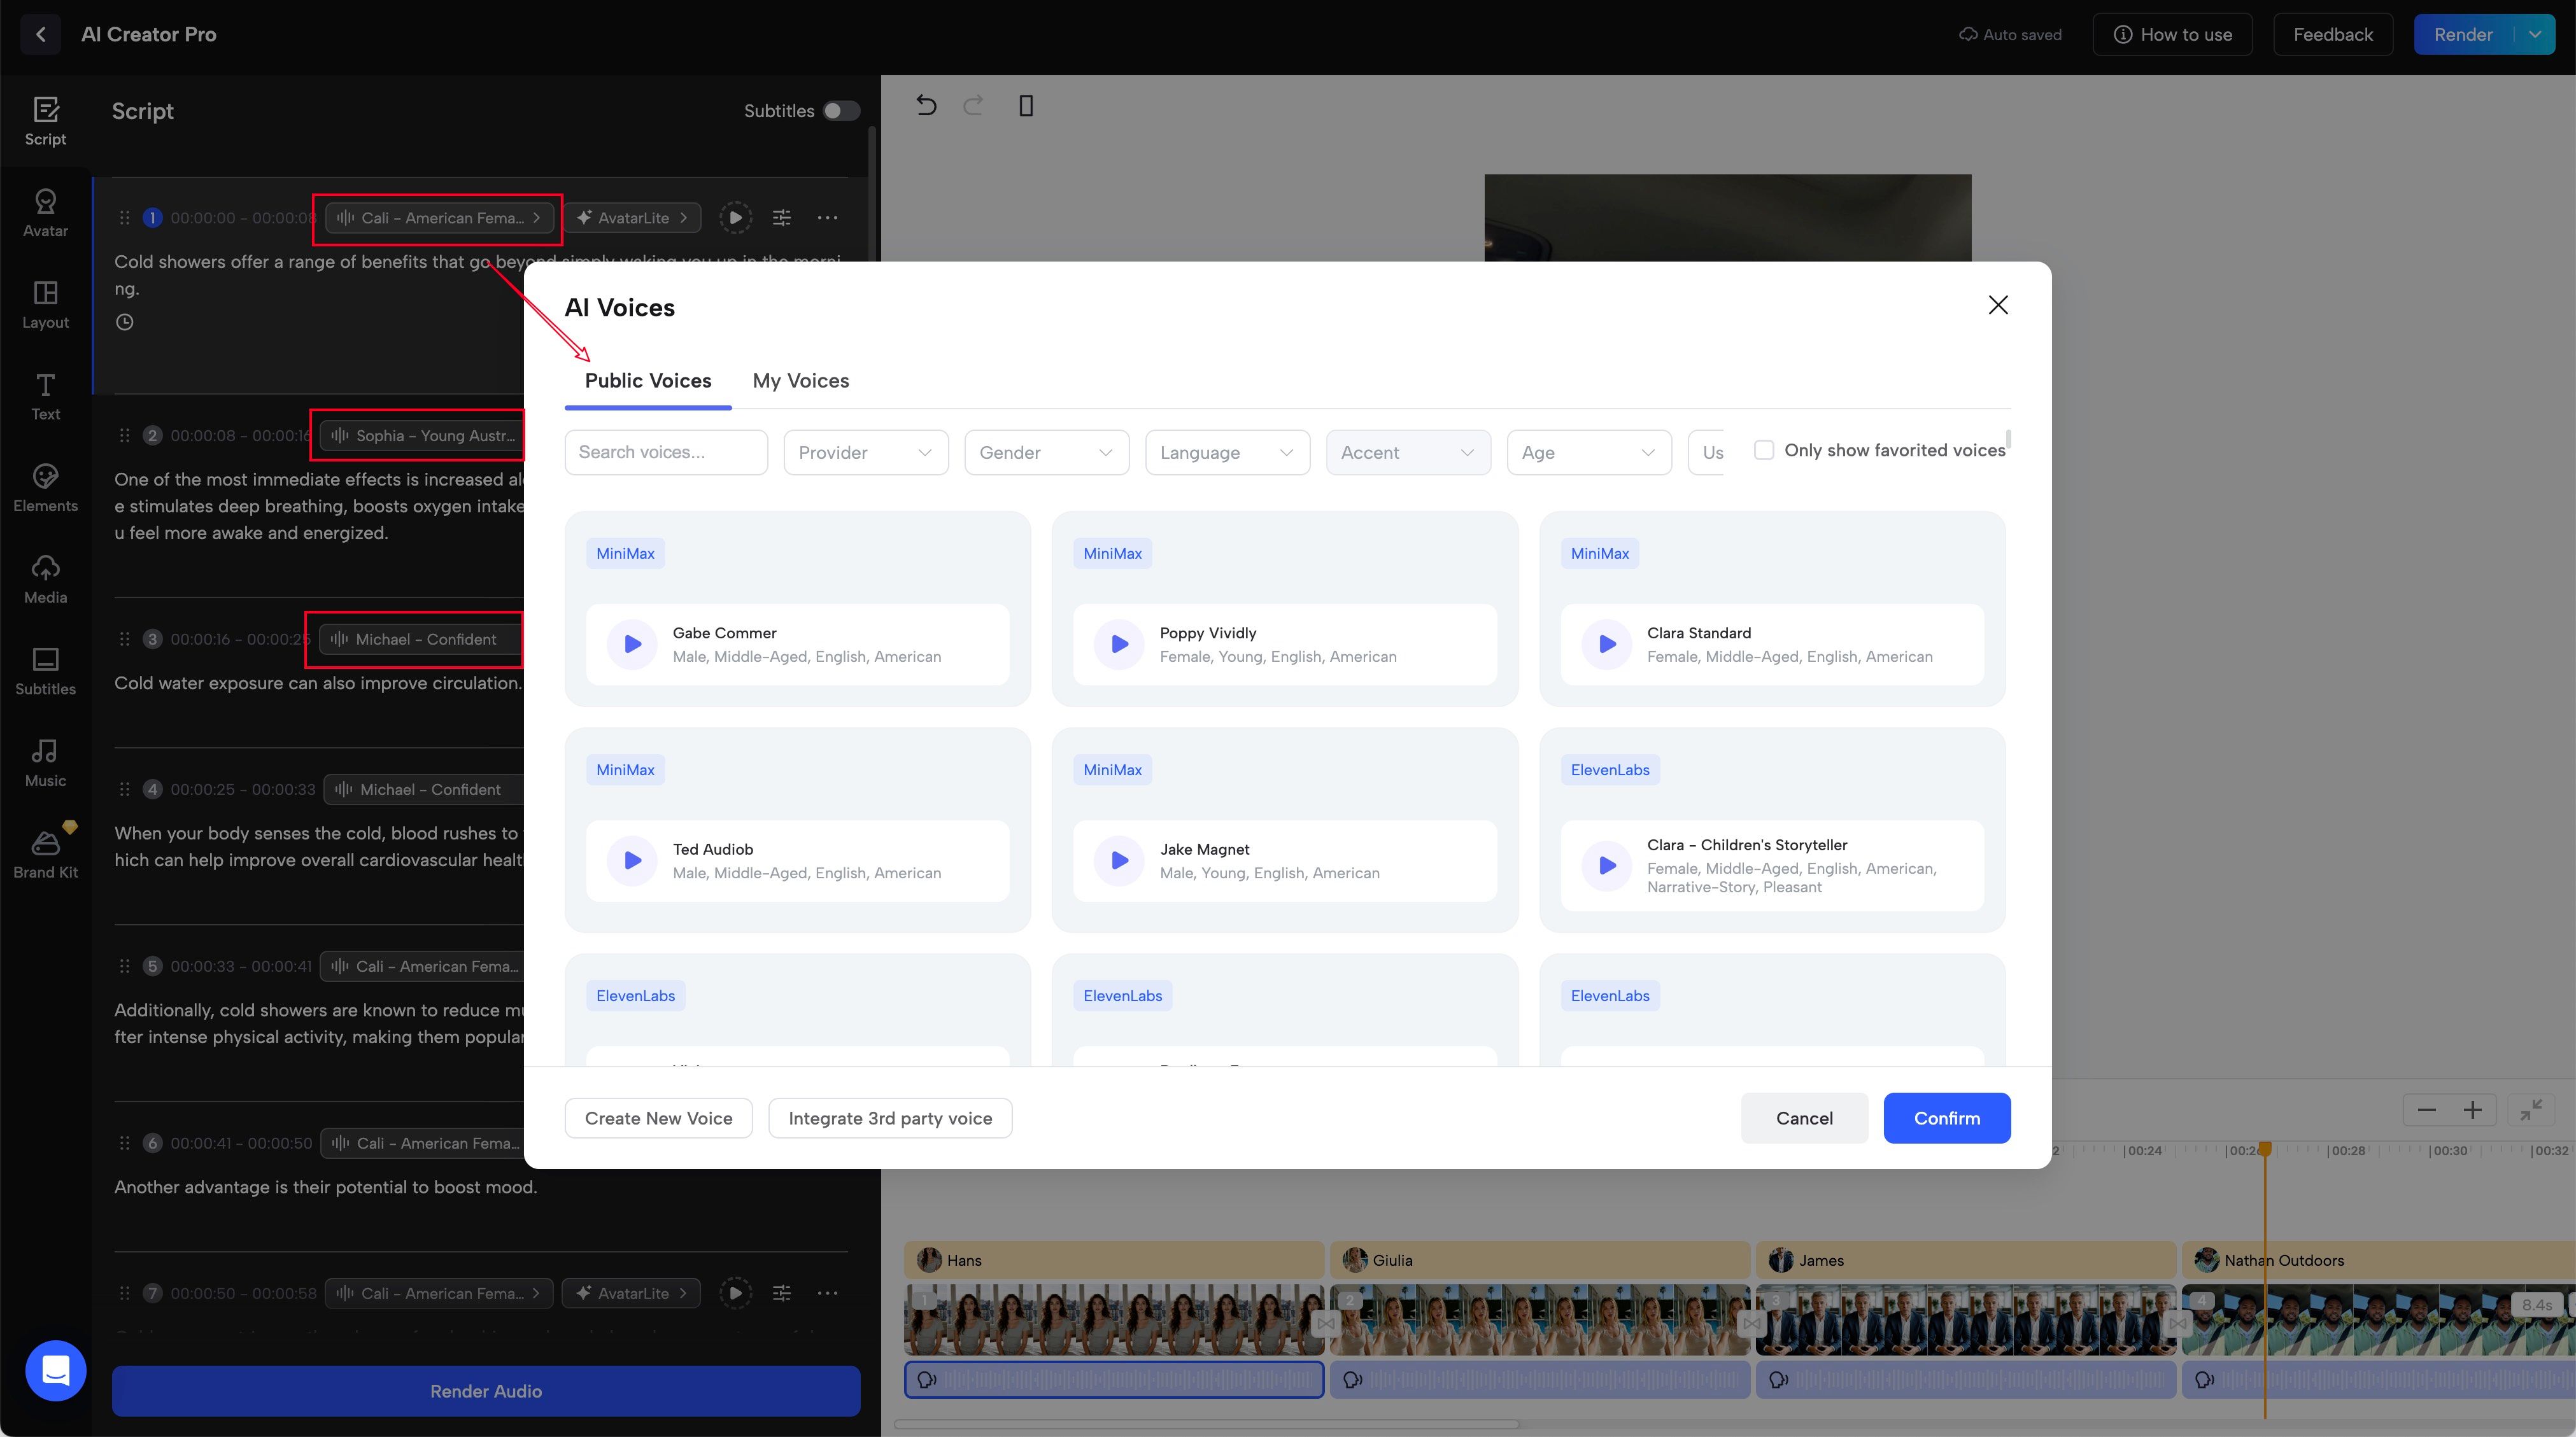The width and height of the screenshot is (2576, 1437).
Task: Click the undo arrow icon
Action: (926, 106)
